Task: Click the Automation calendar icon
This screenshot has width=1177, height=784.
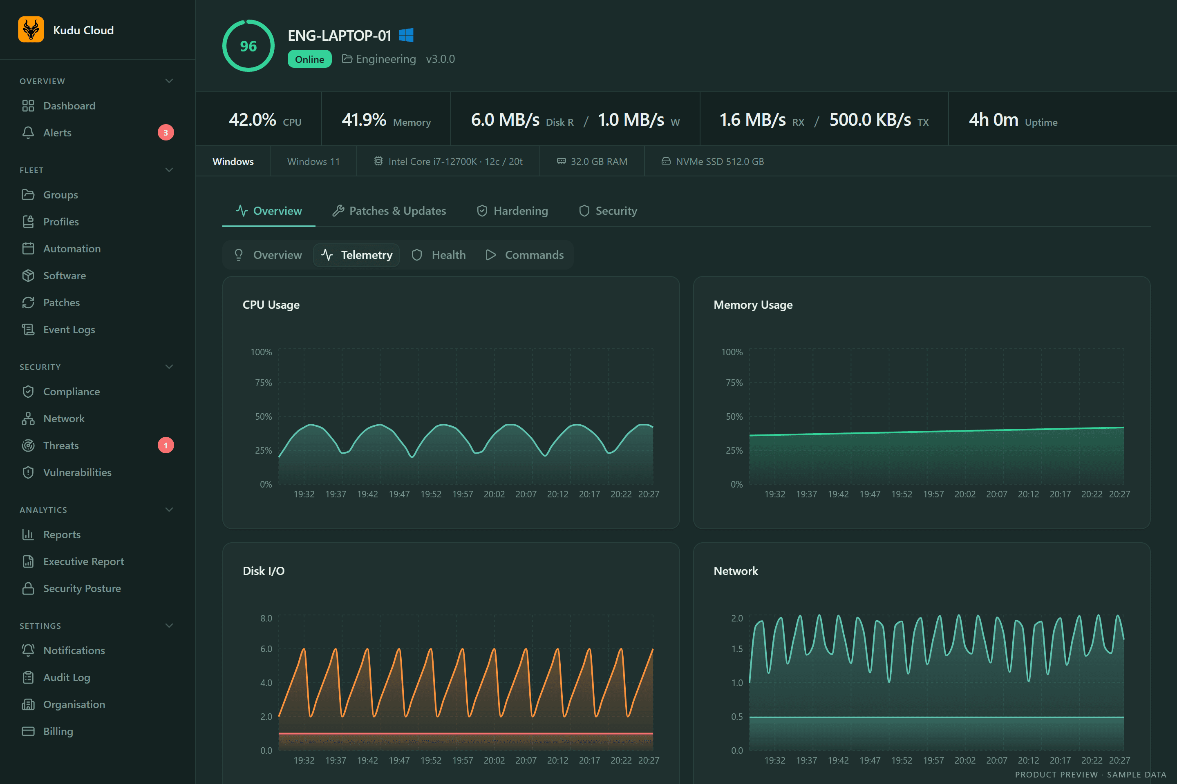Action: pos(28,249)
